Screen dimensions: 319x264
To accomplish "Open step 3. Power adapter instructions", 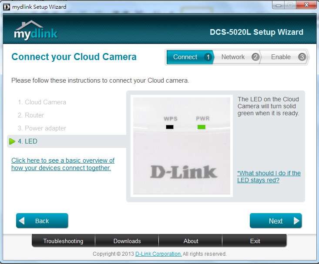I will 42,128.
